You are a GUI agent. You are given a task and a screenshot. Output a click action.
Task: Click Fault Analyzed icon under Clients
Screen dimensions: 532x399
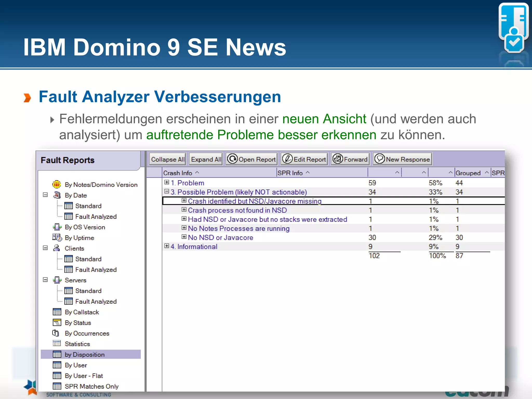point(68,269)
